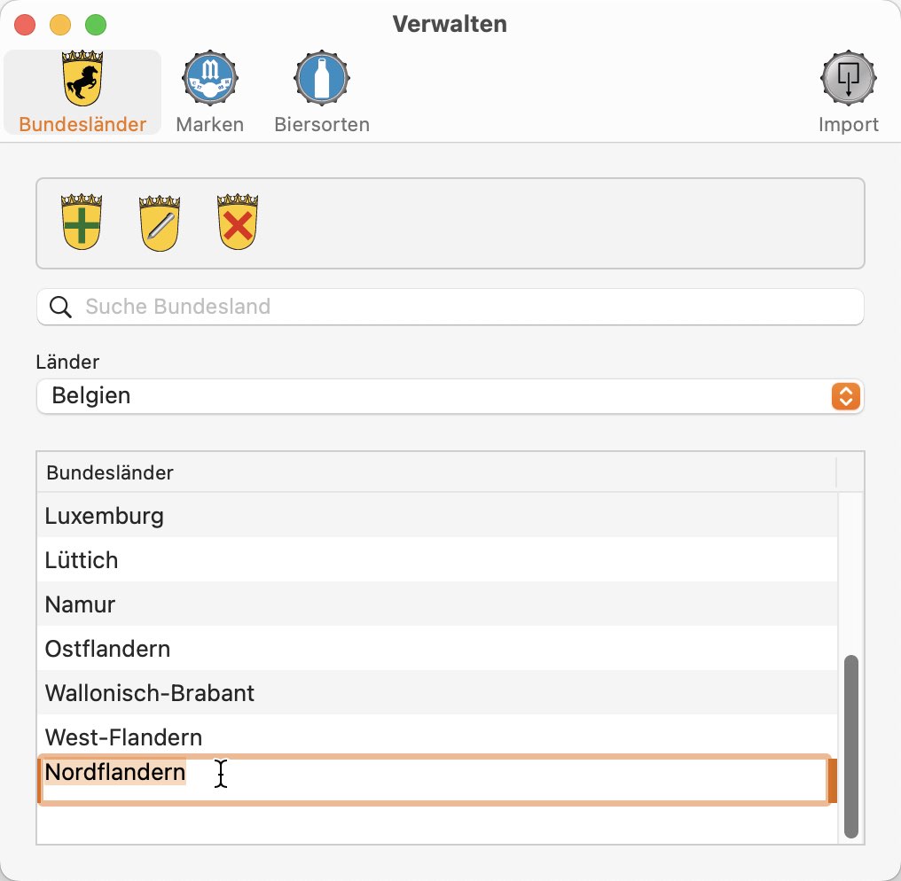Click the list's vertical scrollbar thumb
The image size is (901, 881).
pos(851,746)
